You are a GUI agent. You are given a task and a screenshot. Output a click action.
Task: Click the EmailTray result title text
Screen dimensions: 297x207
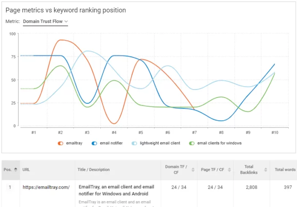point(116,190)
